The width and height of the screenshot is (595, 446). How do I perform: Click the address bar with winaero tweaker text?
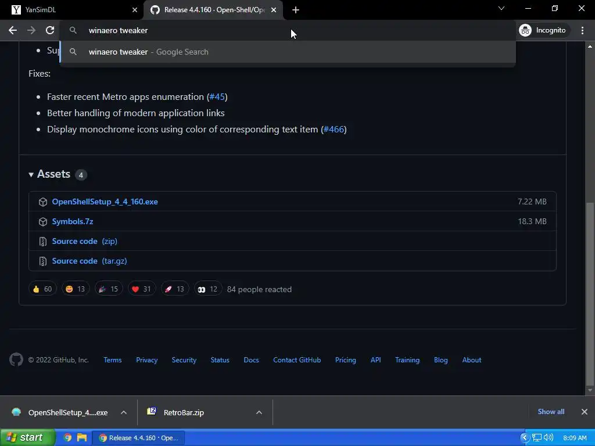[287, 30]
